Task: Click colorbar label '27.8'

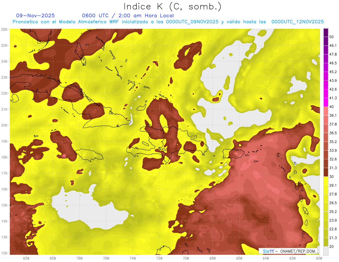Action: [333, 194]
